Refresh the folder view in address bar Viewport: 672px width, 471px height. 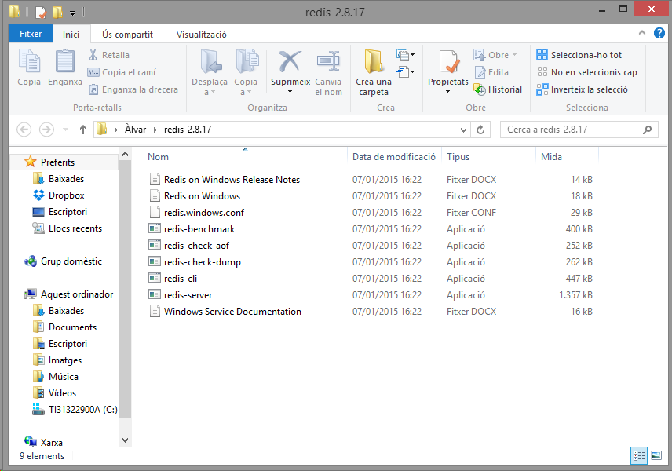(481, 130)
